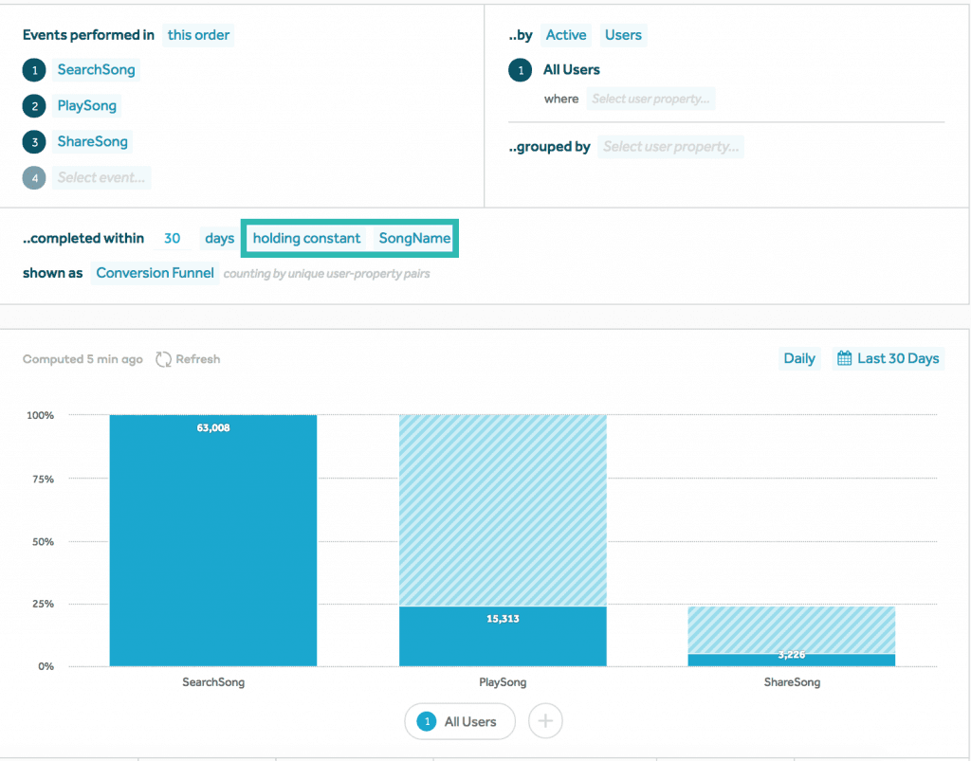This screenshot has height=761, width=971.
Task: Select the Last 30 Days date range
Action: tap(897, 358)
